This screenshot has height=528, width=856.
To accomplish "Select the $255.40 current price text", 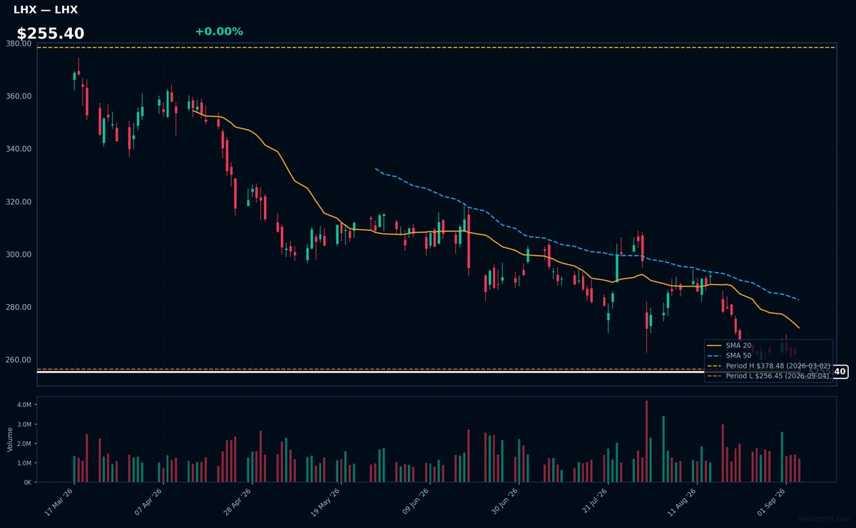I will point(51,33).
